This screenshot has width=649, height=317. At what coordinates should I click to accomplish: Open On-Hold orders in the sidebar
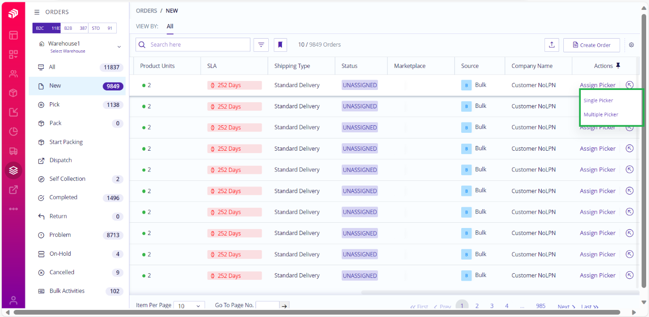(77, 254)
